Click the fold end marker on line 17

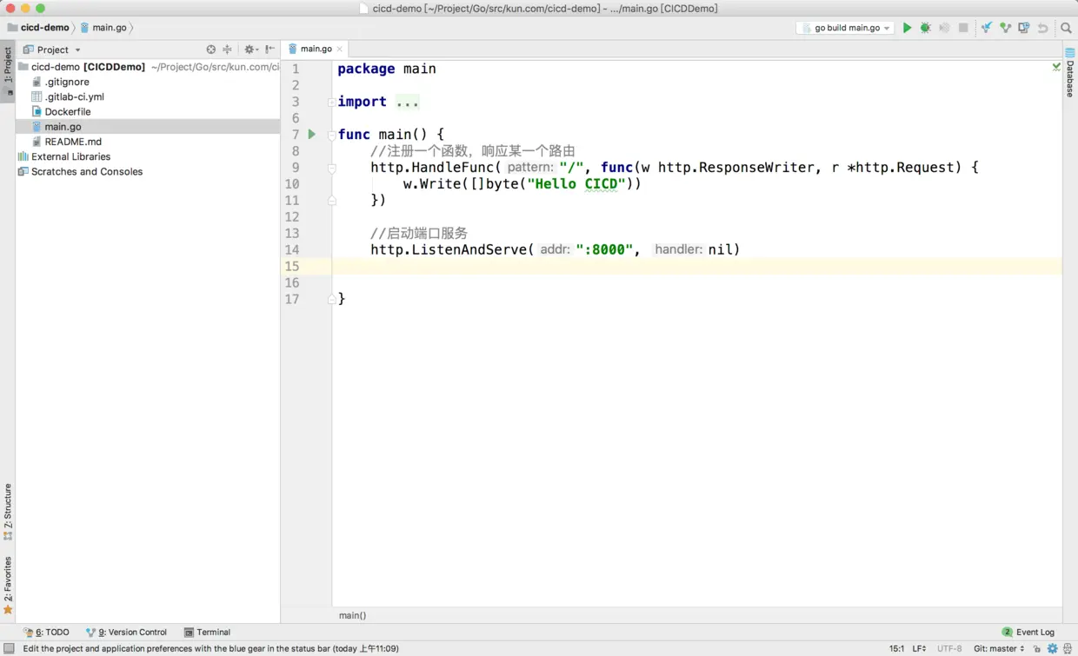point(331,299)
